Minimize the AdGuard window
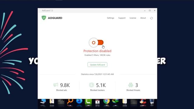 [x=145, y=11]
